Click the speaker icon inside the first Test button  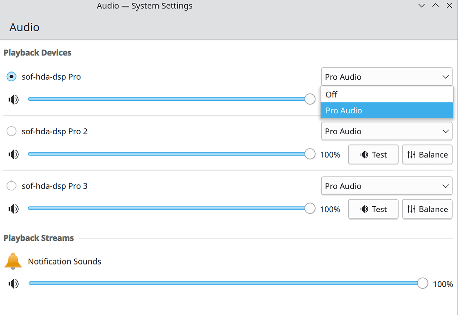[x=363, y=154]
